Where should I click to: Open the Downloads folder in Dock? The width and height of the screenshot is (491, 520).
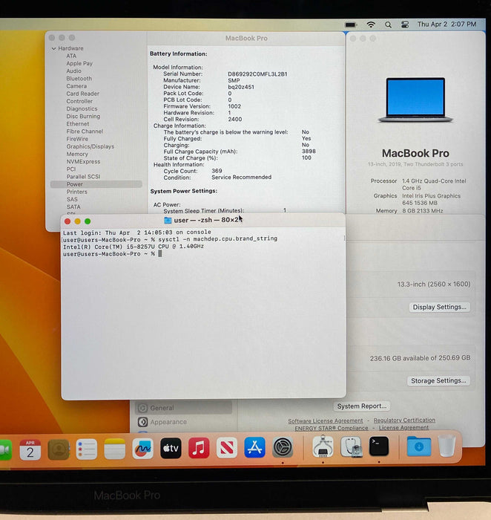[x=419, y=446]
